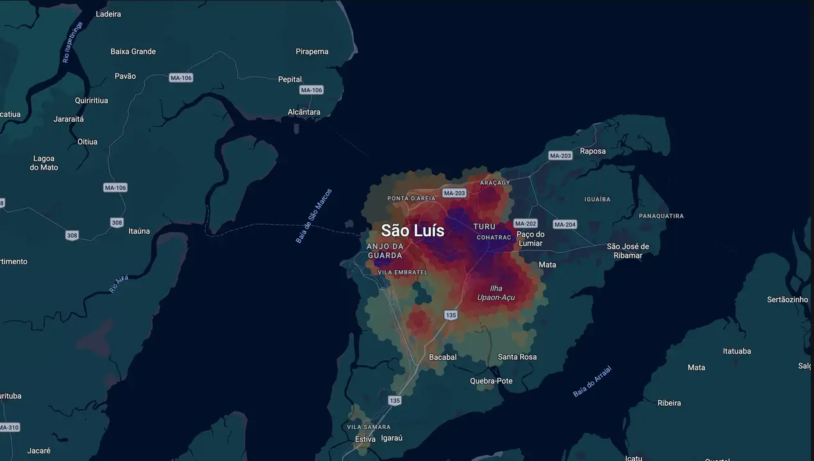Image resolution: width=814 pixels, height=461 pixels.
Task: Click the São José de Ribamar label
Action: pyautogui.click(x=628, y=251)
